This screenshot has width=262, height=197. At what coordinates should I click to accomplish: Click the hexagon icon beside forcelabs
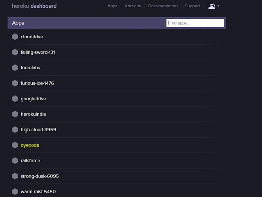coord(15,68)
